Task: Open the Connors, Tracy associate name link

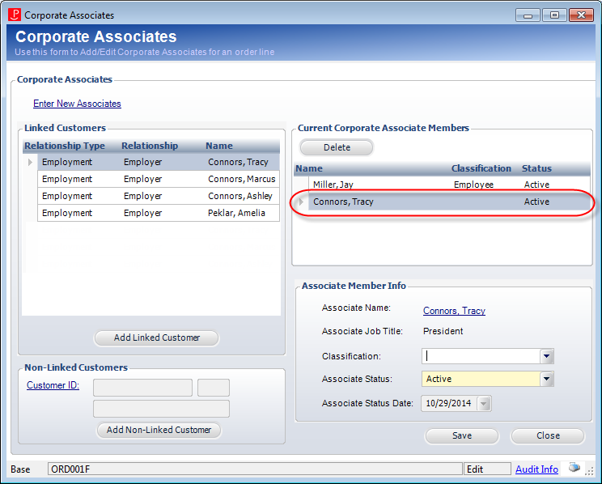Action: pos(454,311)
